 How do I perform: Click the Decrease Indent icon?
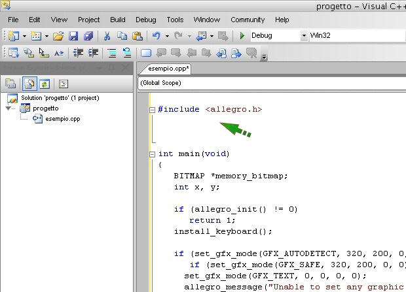(x=78, y=53)
